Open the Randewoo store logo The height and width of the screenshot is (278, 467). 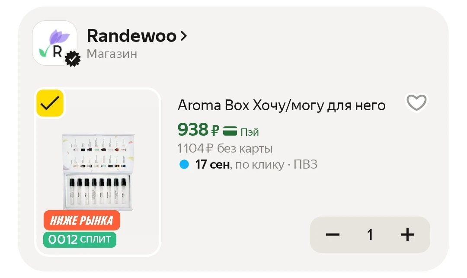[x=54, y=43]
